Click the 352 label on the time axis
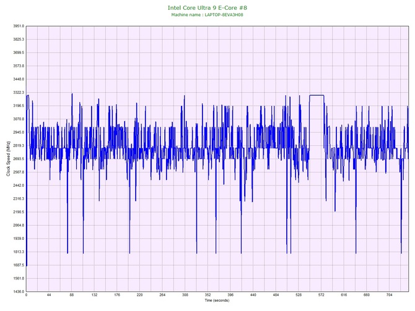The height and width of the screenshot is (311, 415). click(207, 295)
